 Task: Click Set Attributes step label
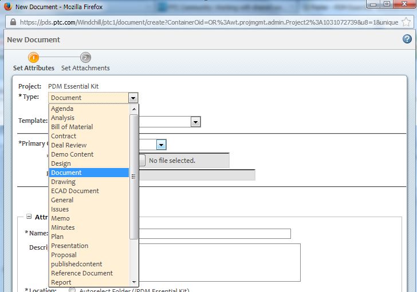pos(34,68)
